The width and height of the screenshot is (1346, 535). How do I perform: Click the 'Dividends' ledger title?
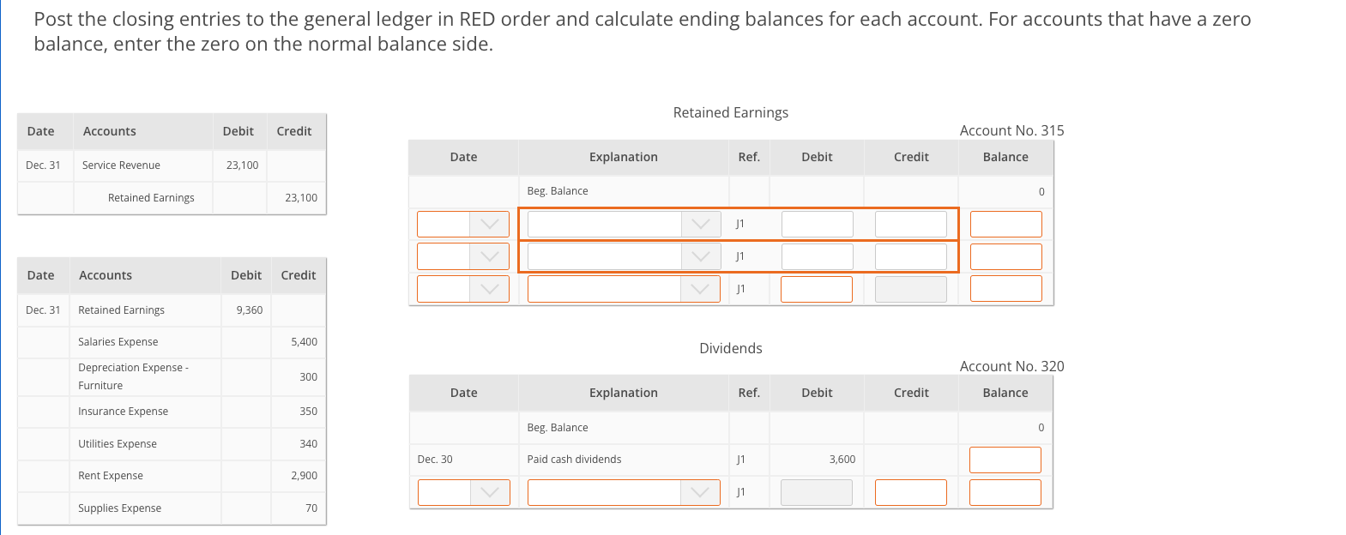click(x=731, y=348)
